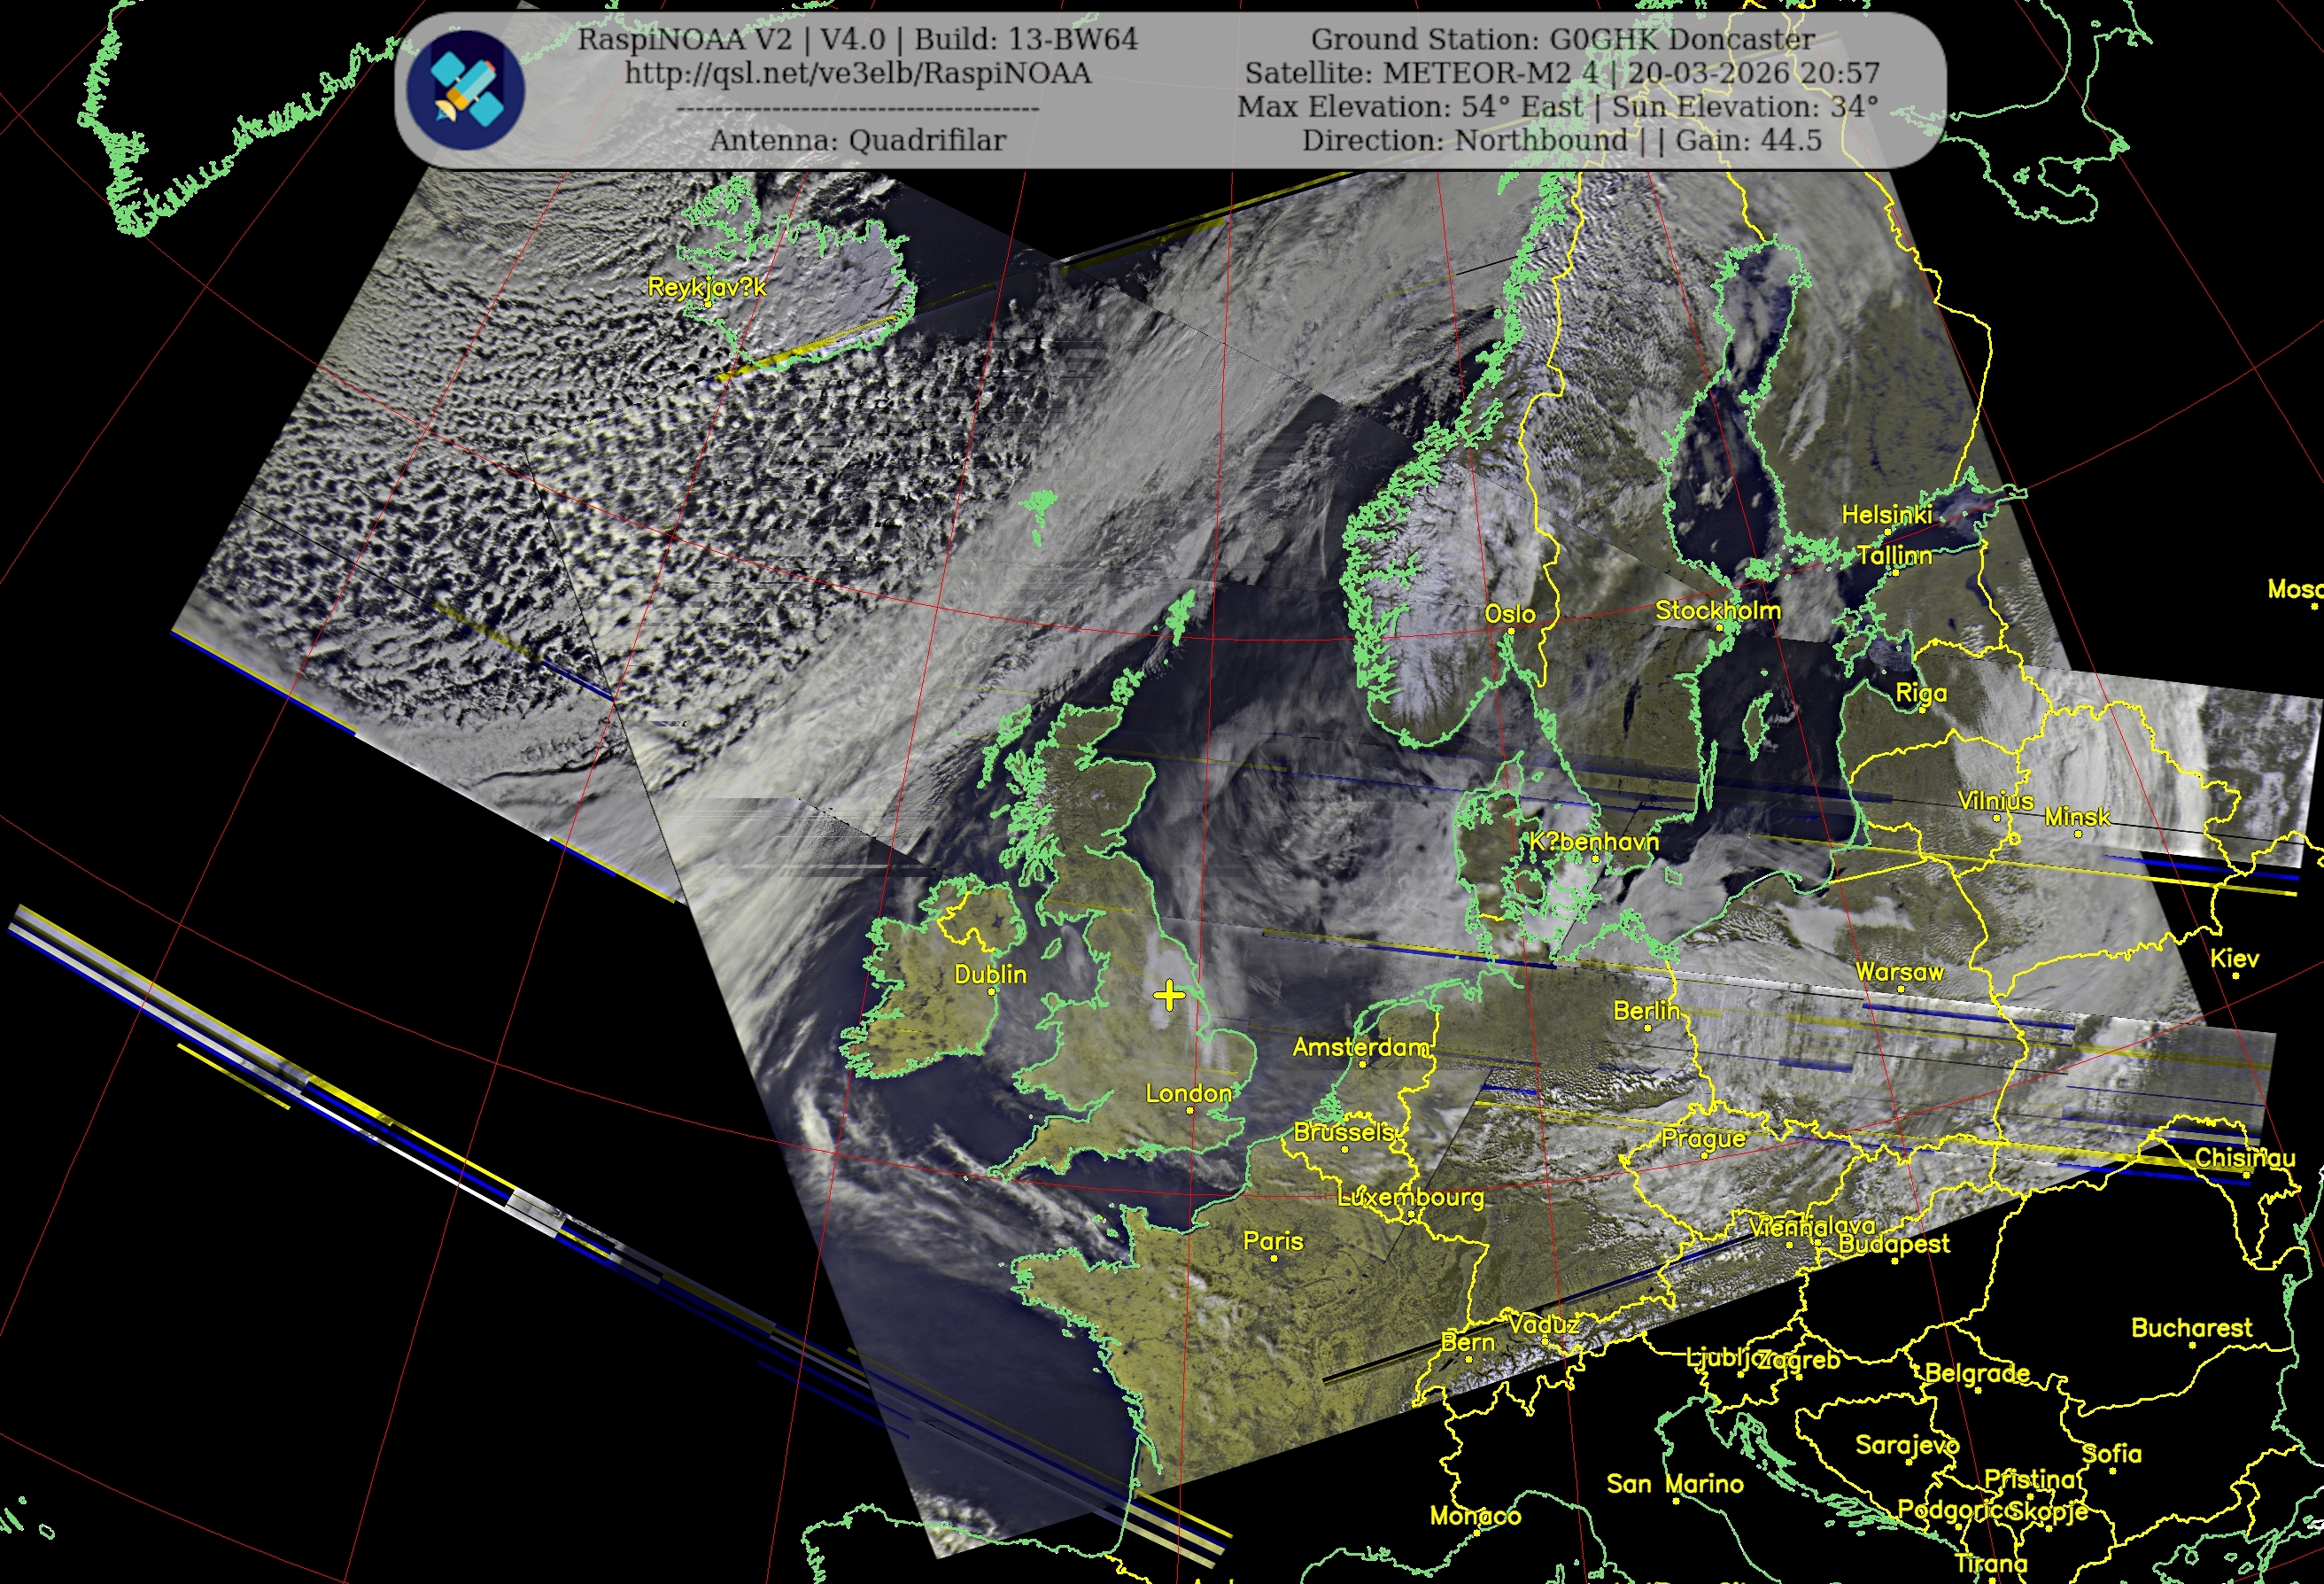
Task: Click the Paris city label
Action: [x=1272, y=1241]
